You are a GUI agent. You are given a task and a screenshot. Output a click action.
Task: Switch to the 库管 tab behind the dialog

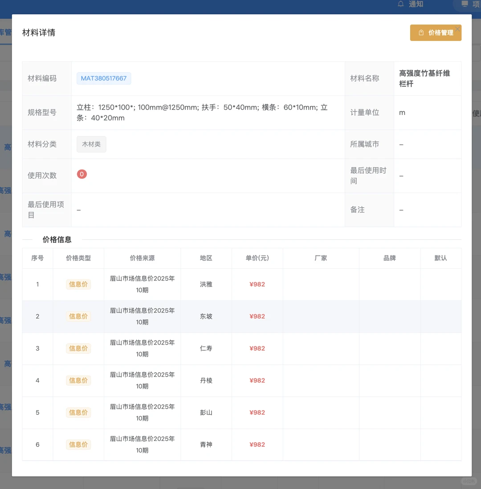coord(4,32)
